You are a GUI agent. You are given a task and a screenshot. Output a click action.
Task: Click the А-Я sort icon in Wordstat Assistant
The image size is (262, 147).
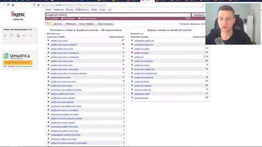[x=24, y=36]
